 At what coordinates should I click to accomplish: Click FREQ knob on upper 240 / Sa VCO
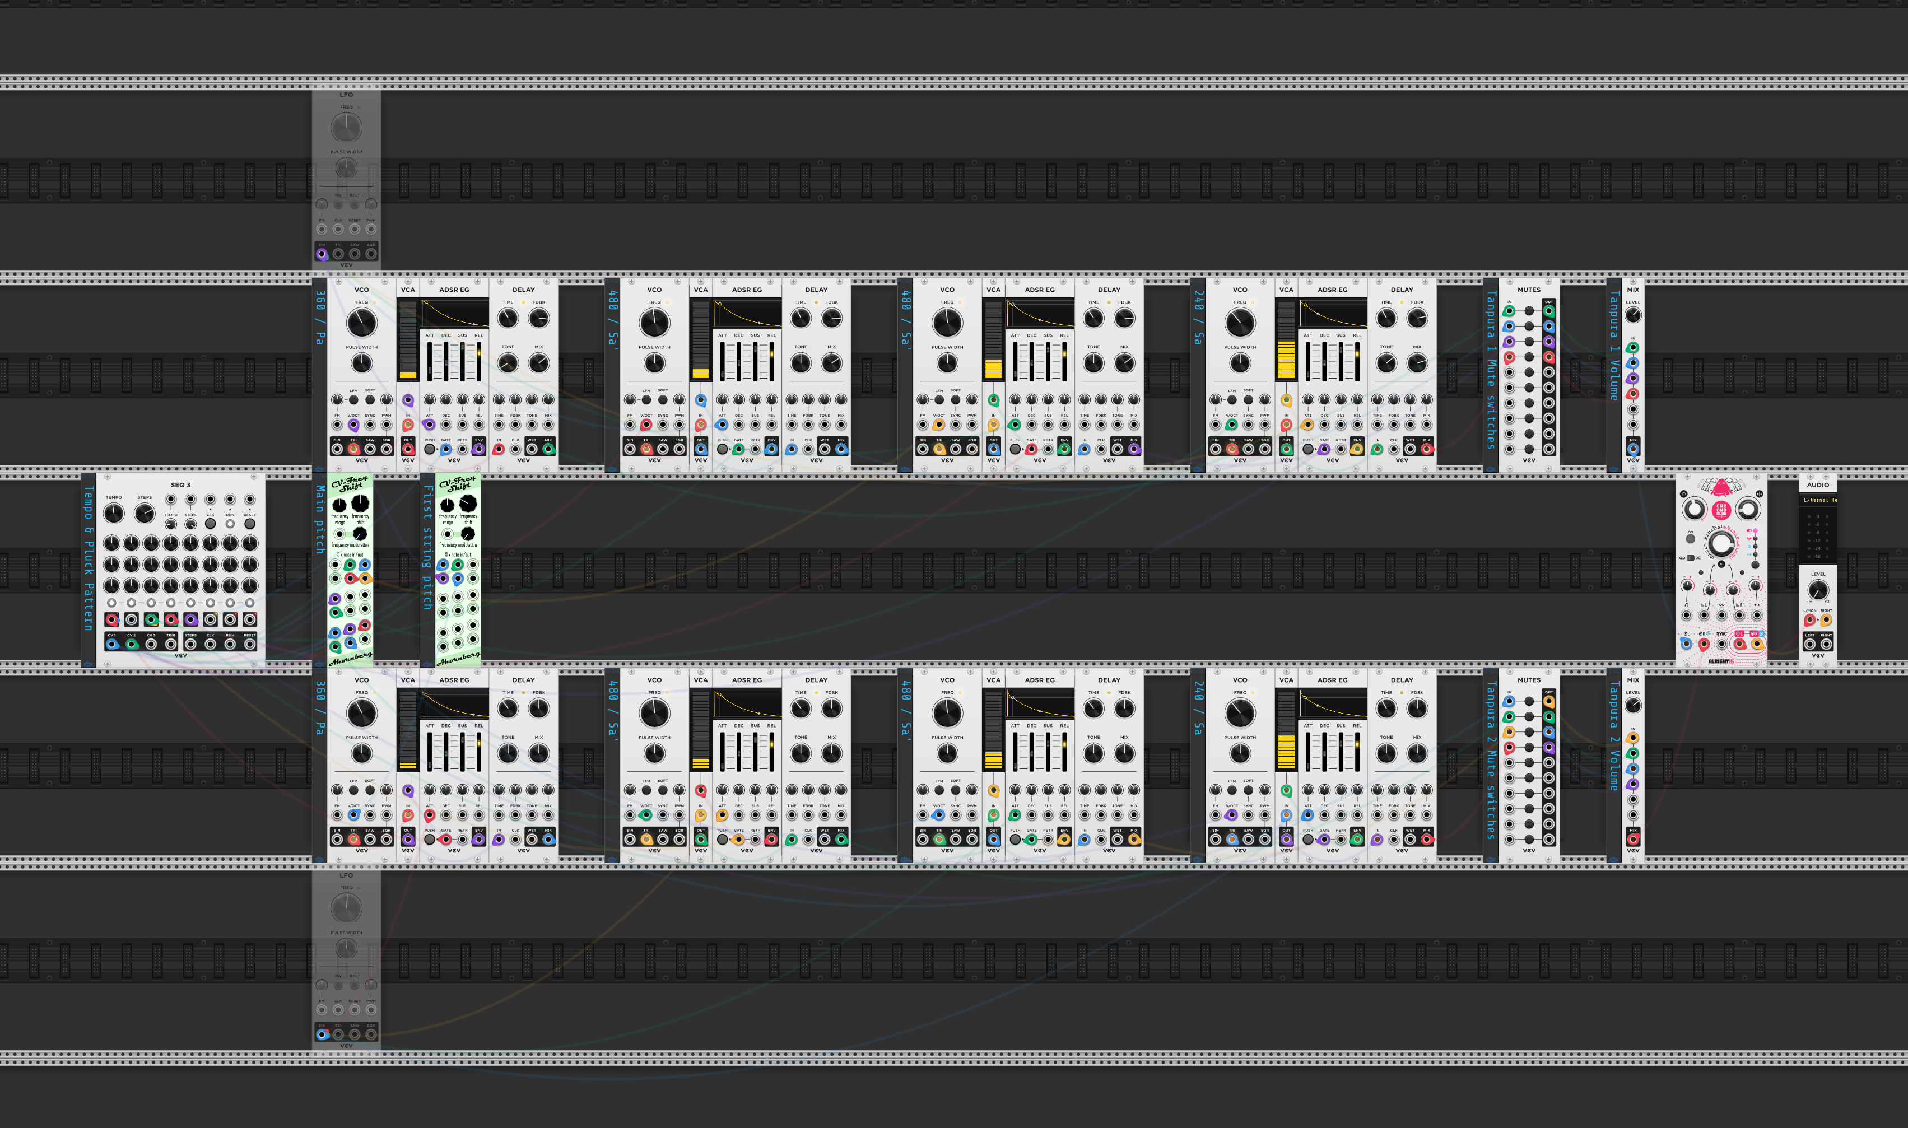(x=1240, y=323)
